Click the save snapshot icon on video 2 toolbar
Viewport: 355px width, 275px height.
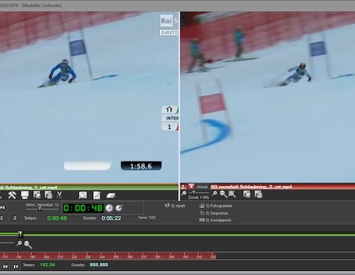(x=247, y=194)
